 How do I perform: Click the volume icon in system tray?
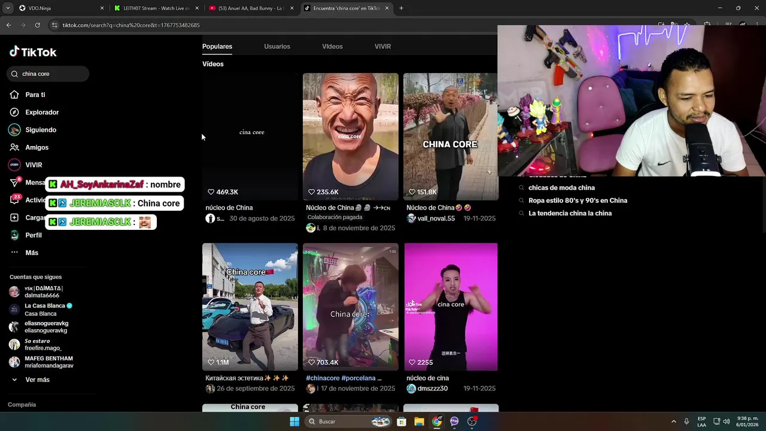click(x=727, y=421)
